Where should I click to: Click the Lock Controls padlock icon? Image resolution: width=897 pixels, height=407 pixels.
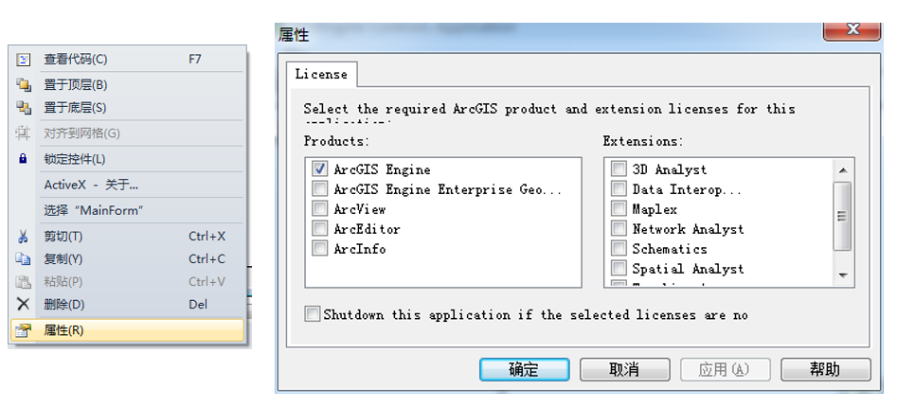point(24,159)
